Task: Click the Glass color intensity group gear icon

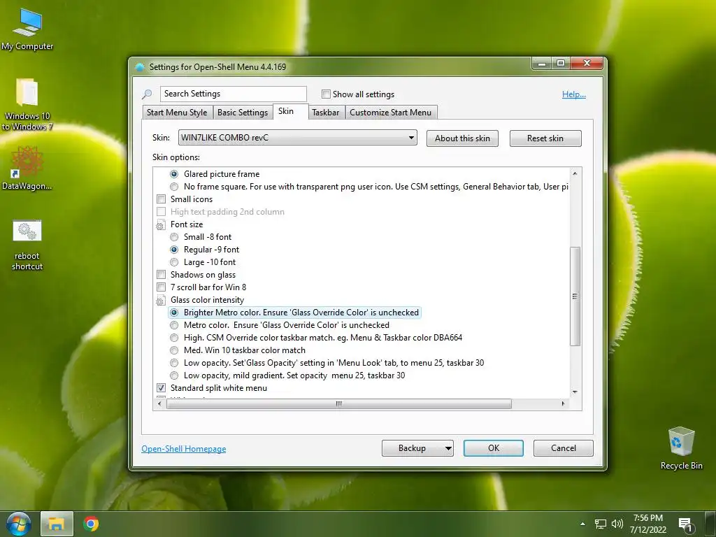Action: click(160, 301)
